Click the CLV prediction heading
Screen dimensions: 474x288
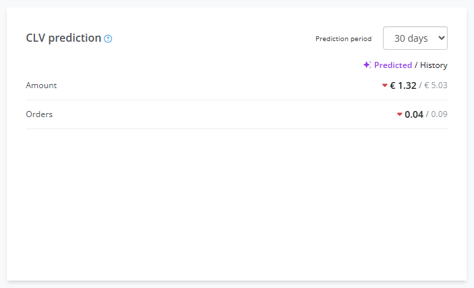(63, 38)
